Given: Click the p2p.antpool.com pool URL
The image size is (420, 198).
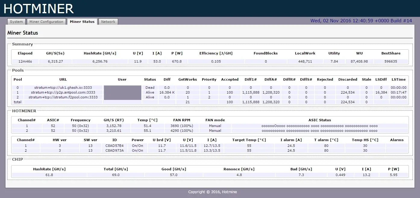Looking at the screenshot, I should tap(63, 92).
